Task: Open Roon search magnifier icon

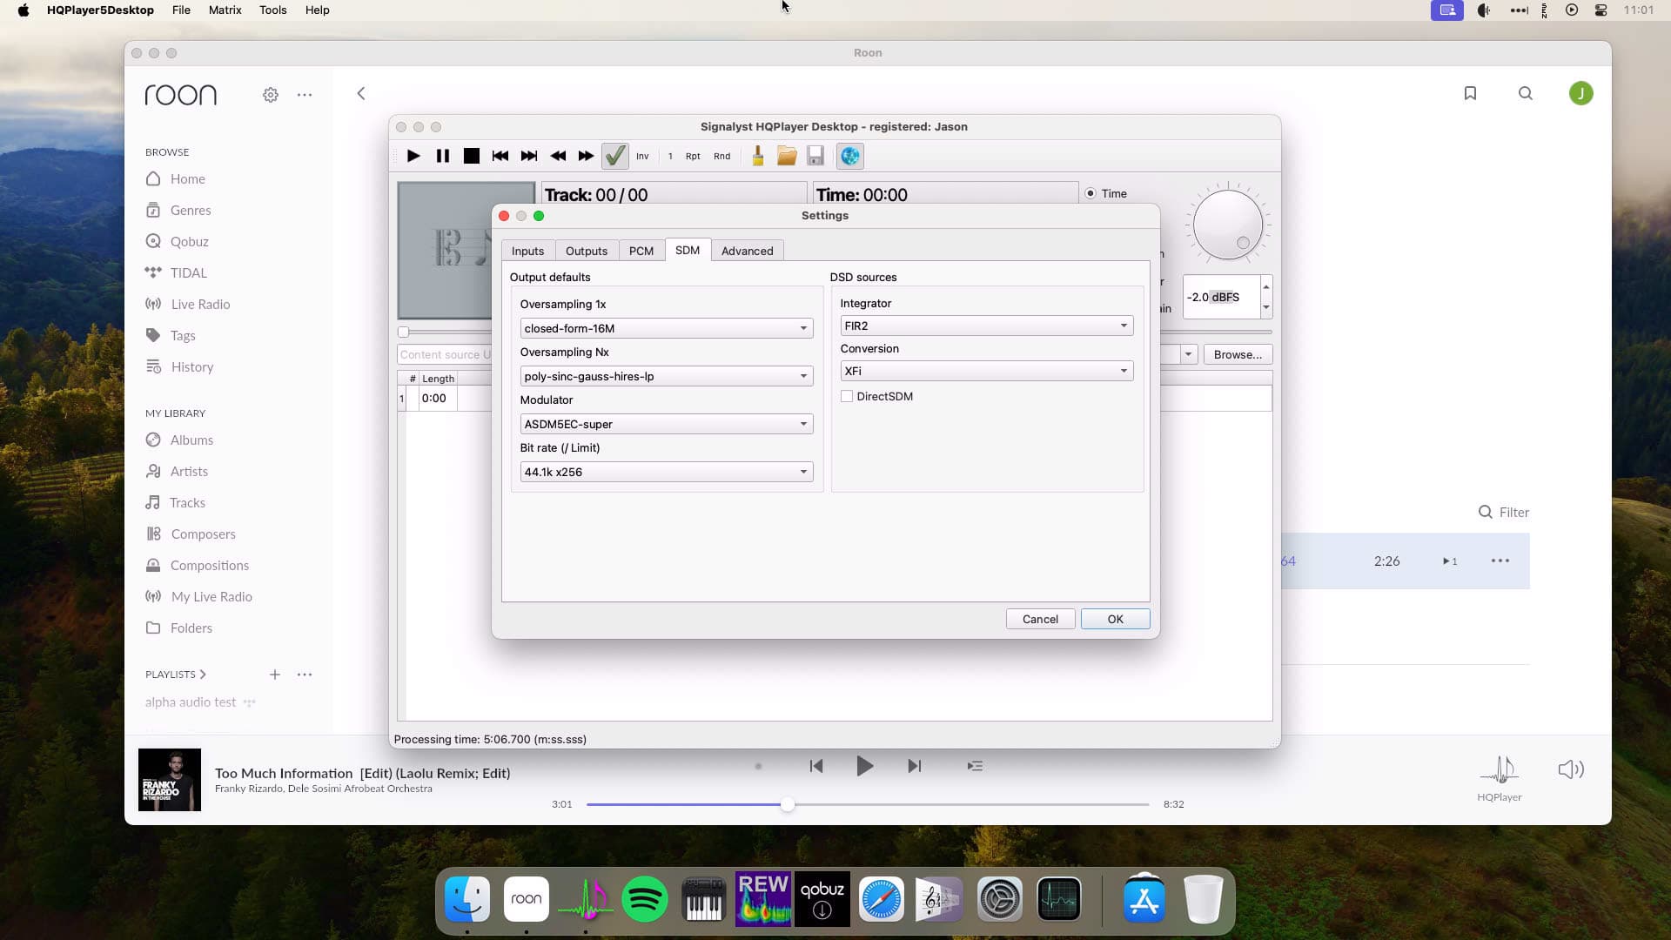Action: 1525,93
